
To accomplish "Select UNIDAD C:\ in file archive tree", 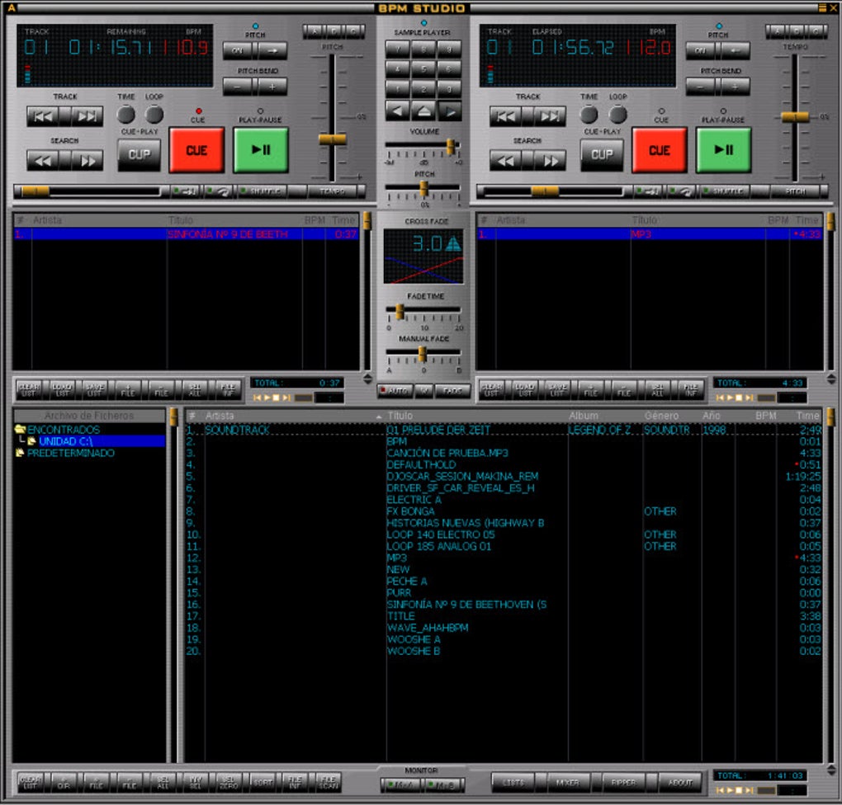I will 65,441.
